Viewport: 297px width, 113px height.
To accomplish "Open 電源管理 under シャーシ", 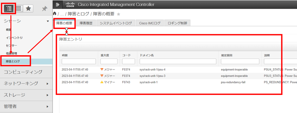I will tap(11, 54).
